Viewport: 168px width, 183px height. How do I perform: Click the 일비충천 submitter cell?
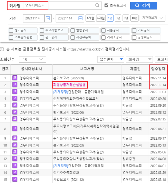129,159
